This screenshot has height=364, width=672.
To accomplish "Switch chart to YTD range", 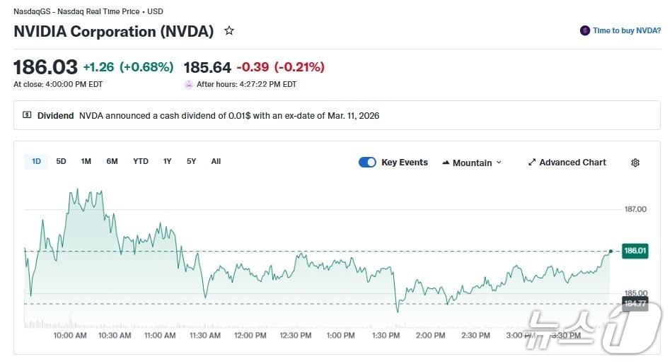I will pyautogui.click(x=141, y=161).
